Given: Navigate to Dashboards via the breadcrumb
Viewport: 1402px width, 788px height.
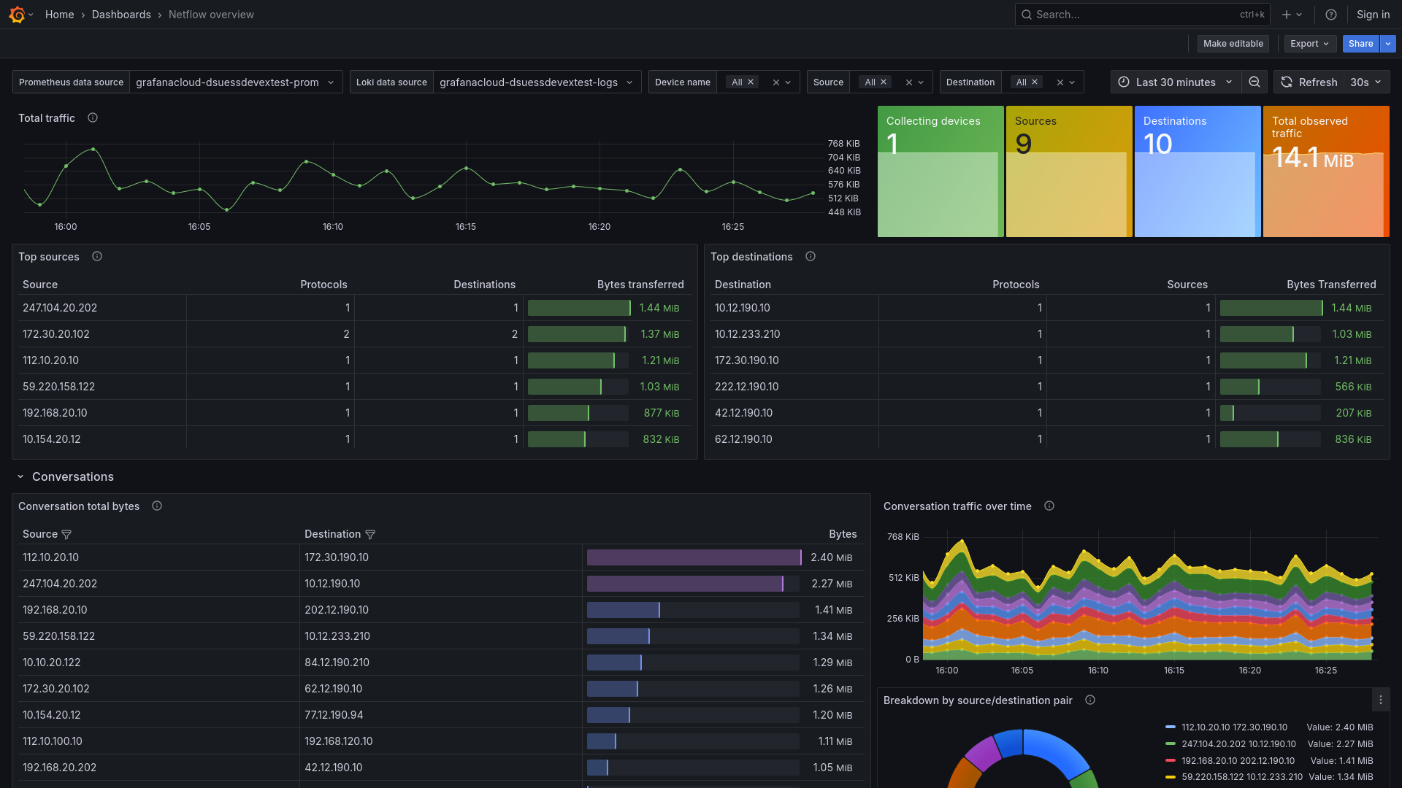Looking at the screenshot, I should pyautogui.click(x=120, y=15).
